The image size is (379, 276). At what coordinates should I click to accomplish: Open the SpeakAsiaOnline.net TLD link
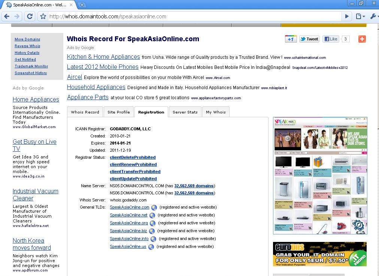pyautogui.click(x=128, y=215)
